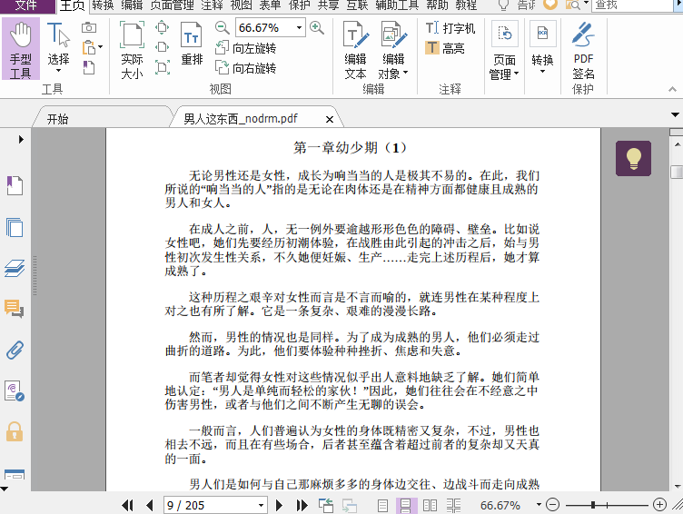Click the Reflow button
Viewport: 683px width, 514px height.
tap(192, 44)
